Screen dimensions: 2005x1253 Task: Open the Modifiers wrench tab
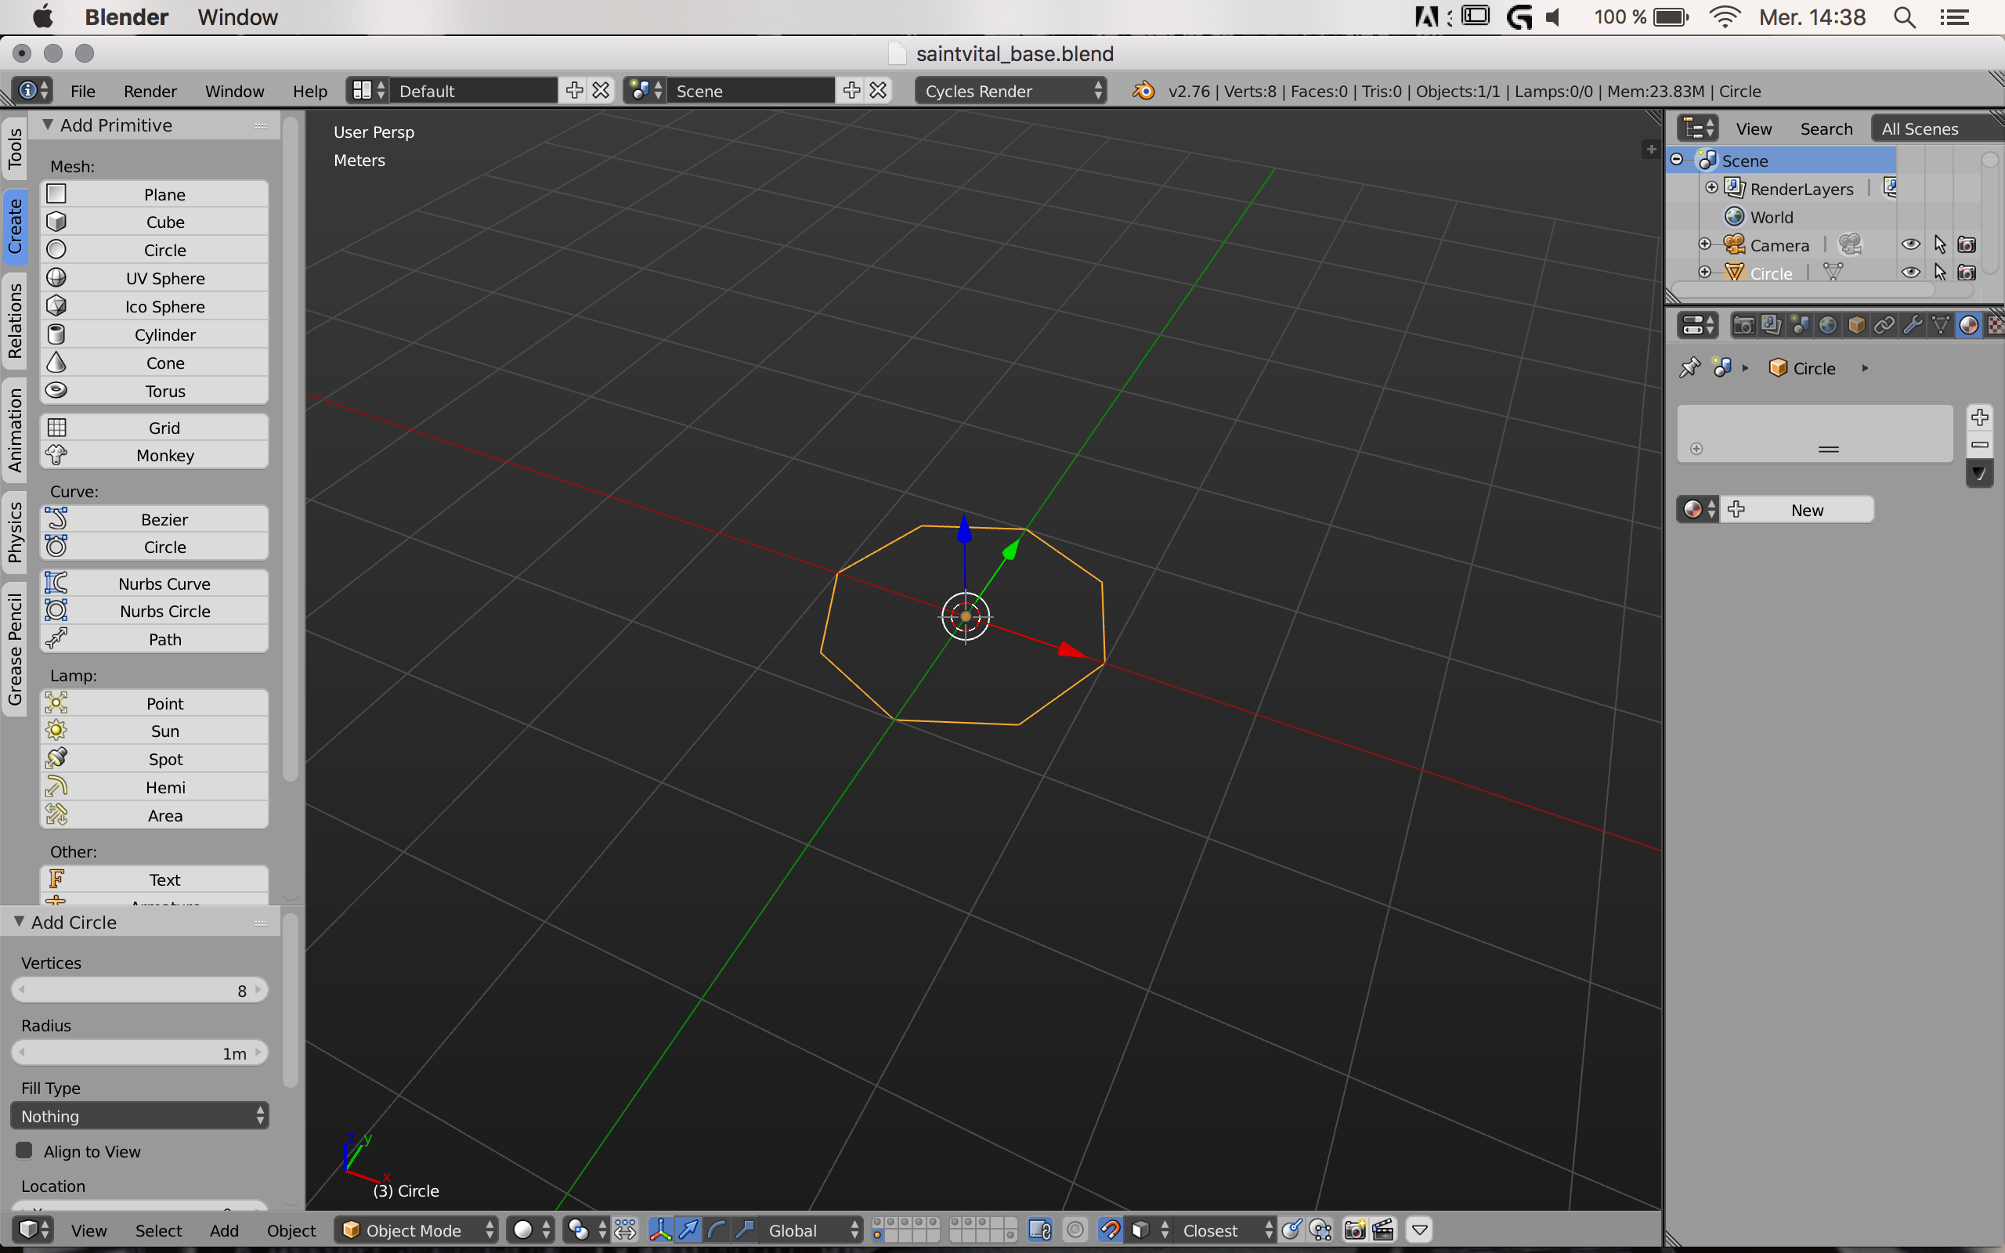[x=1913, y=326]
